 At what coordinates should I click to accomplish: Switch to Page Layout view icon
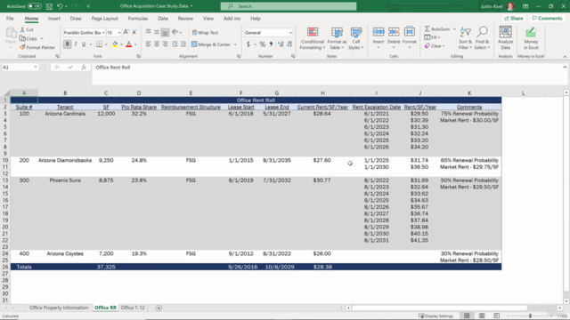(x=482, y=316)
